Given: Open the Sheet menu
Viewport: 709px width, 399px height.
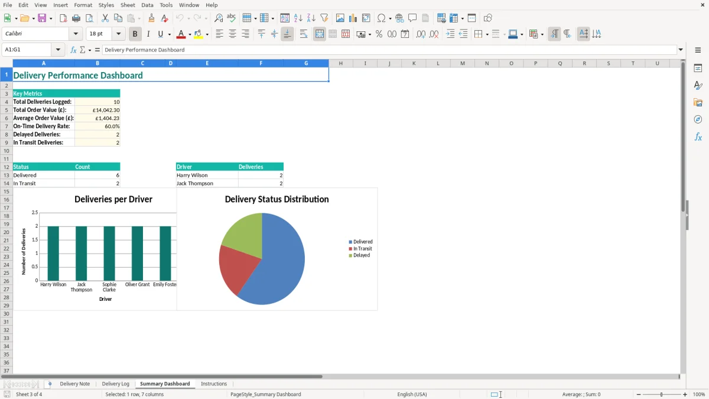Looking at the screenshot, I should coord(128,5).
